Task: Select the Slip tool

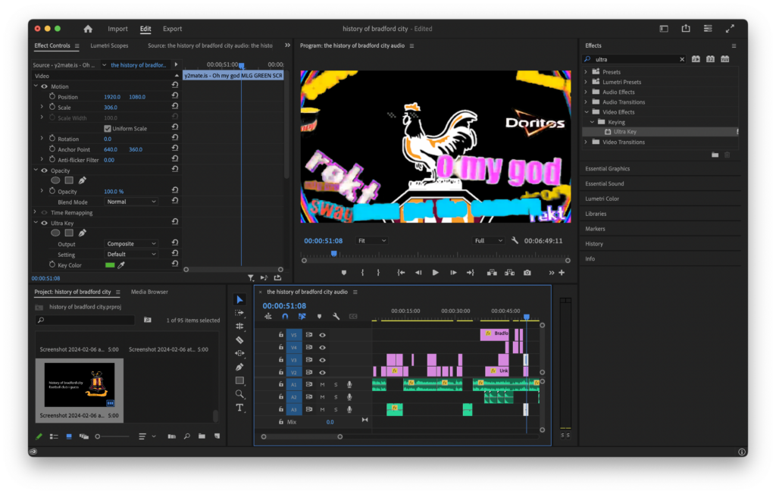Action: (239, 353)
